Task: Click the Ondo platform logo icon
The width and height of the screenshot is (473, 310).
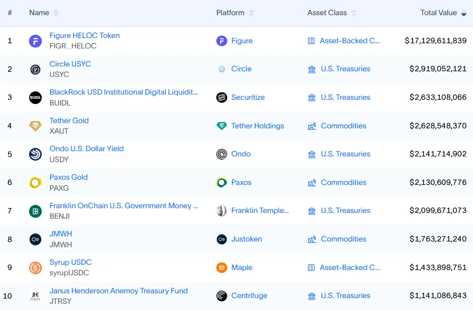Action: (222, 154)
